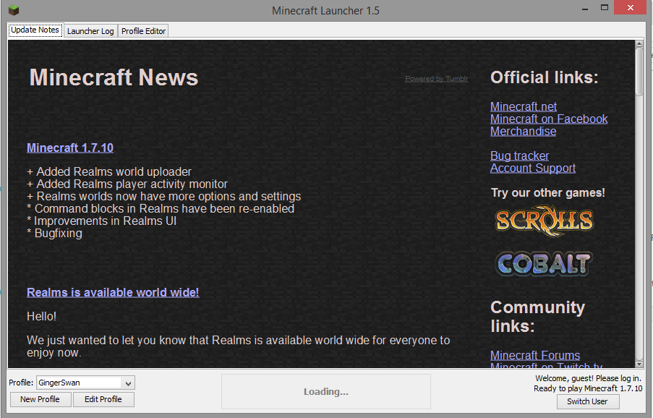This screenshot has height=418, width=653.
Task: Open the Cobalt game logo
Action: click(x=544, y=263)
